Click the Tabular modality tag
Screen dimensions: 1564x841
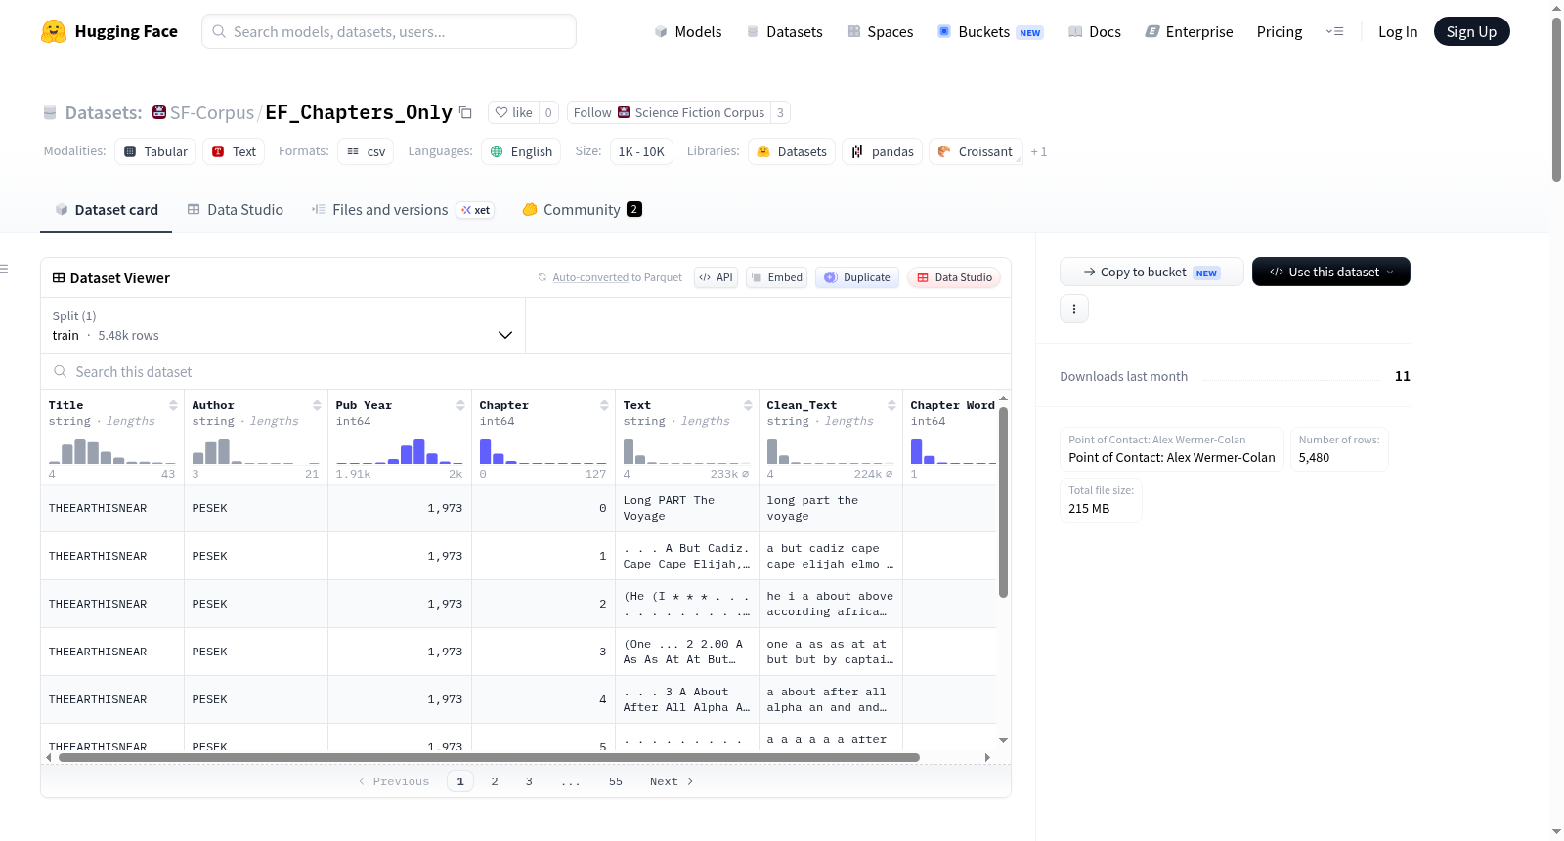click(155, 151)
